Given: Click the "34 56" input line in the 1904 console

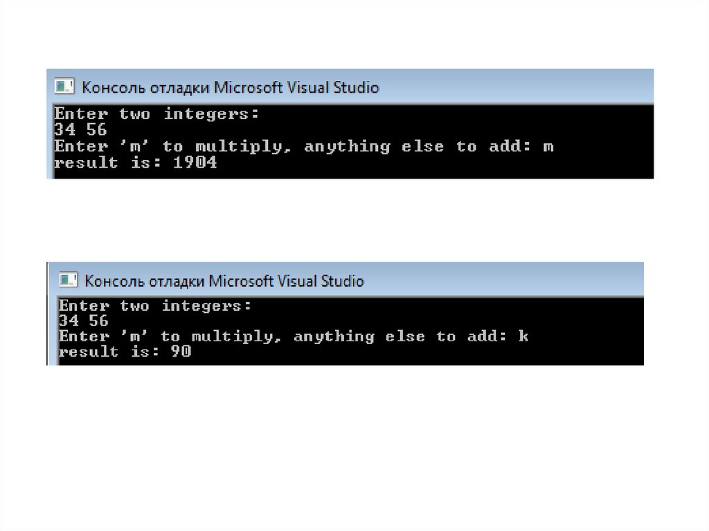Looking at the screenshot, I should 81,130.
